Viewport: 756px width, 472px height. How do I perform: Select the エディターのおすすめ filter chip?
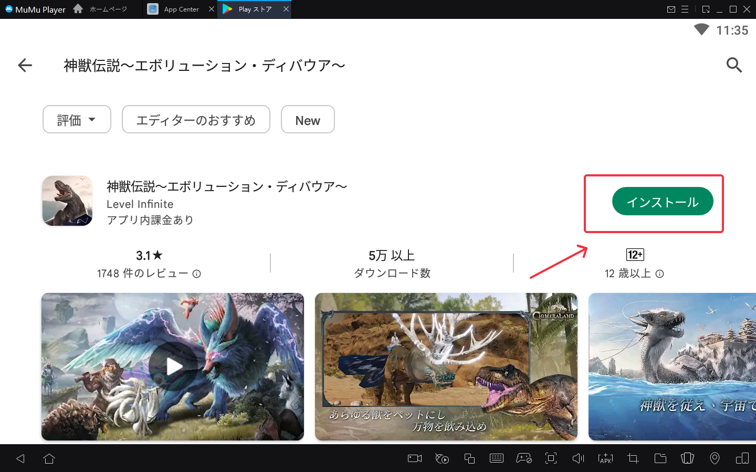click(196, 120)
